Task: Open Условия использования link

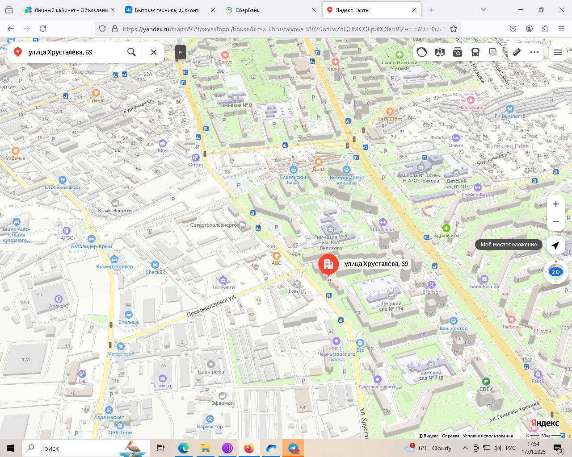Action: [488, 436]
